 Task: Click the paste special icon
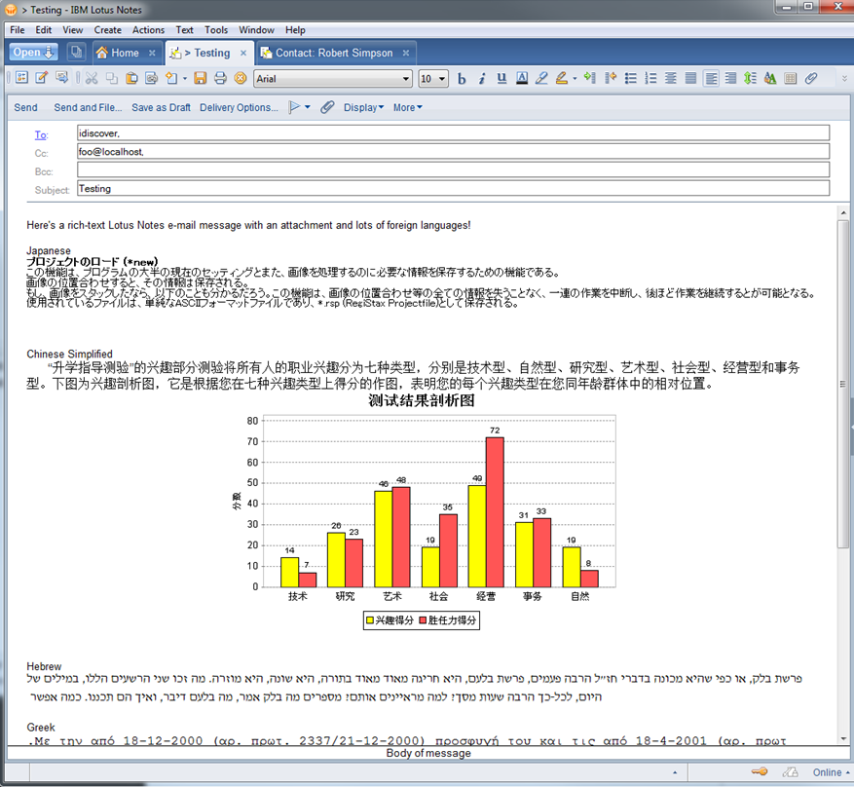point(151,79)
